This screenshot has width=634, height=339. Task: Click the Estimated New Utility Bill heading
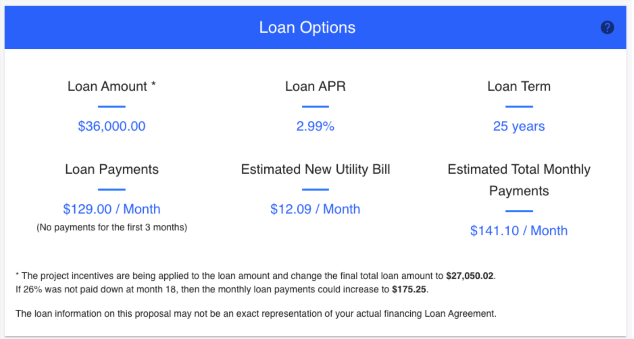pos(315,169)
